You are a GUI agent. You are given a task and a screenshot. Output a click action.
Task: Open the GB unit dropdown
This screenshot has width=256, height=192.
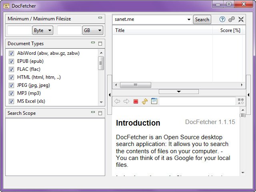93,30
